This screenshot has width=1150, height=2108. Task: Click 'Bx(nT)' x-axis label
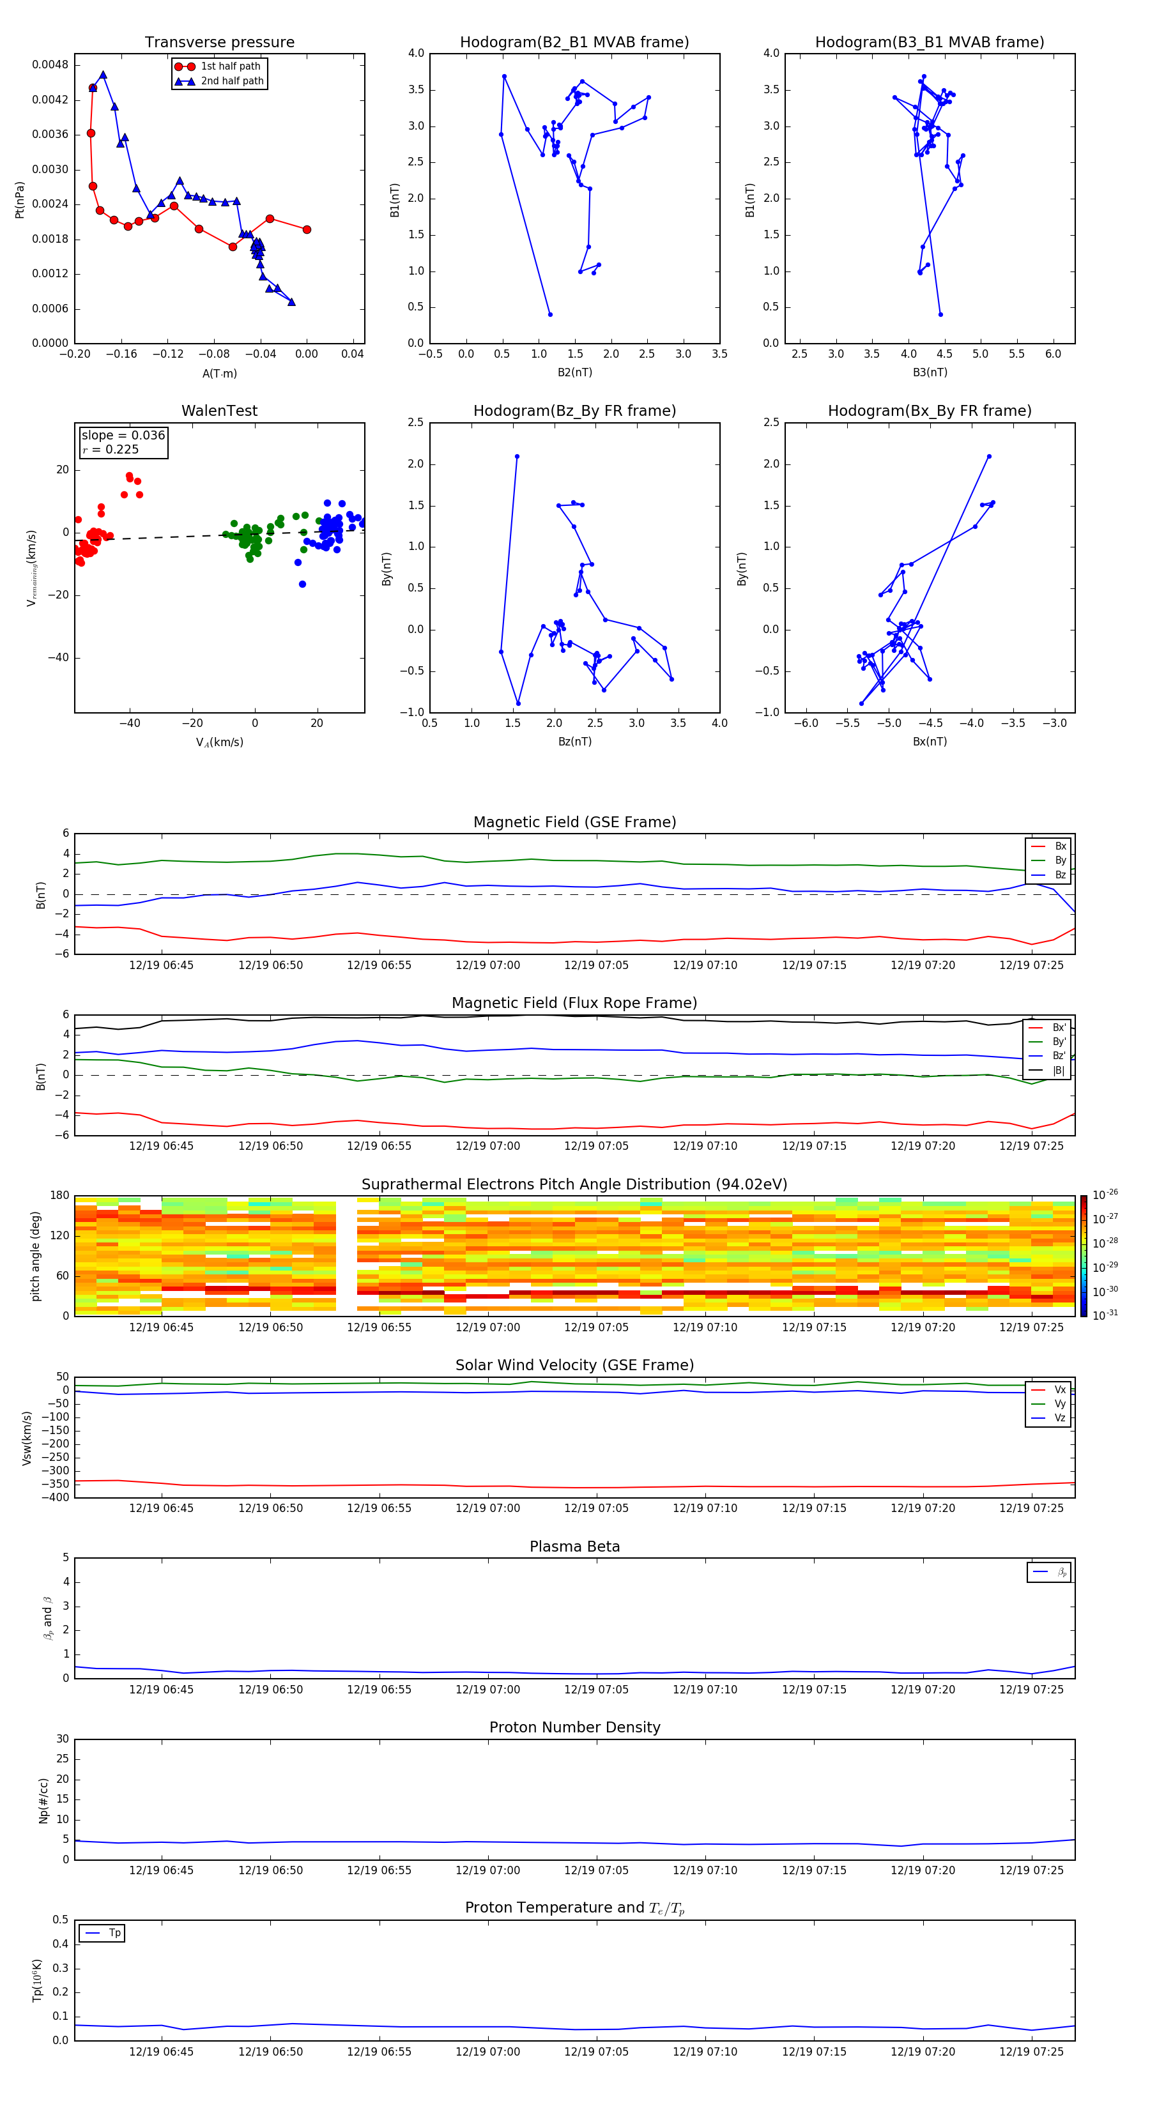[930, 742]
